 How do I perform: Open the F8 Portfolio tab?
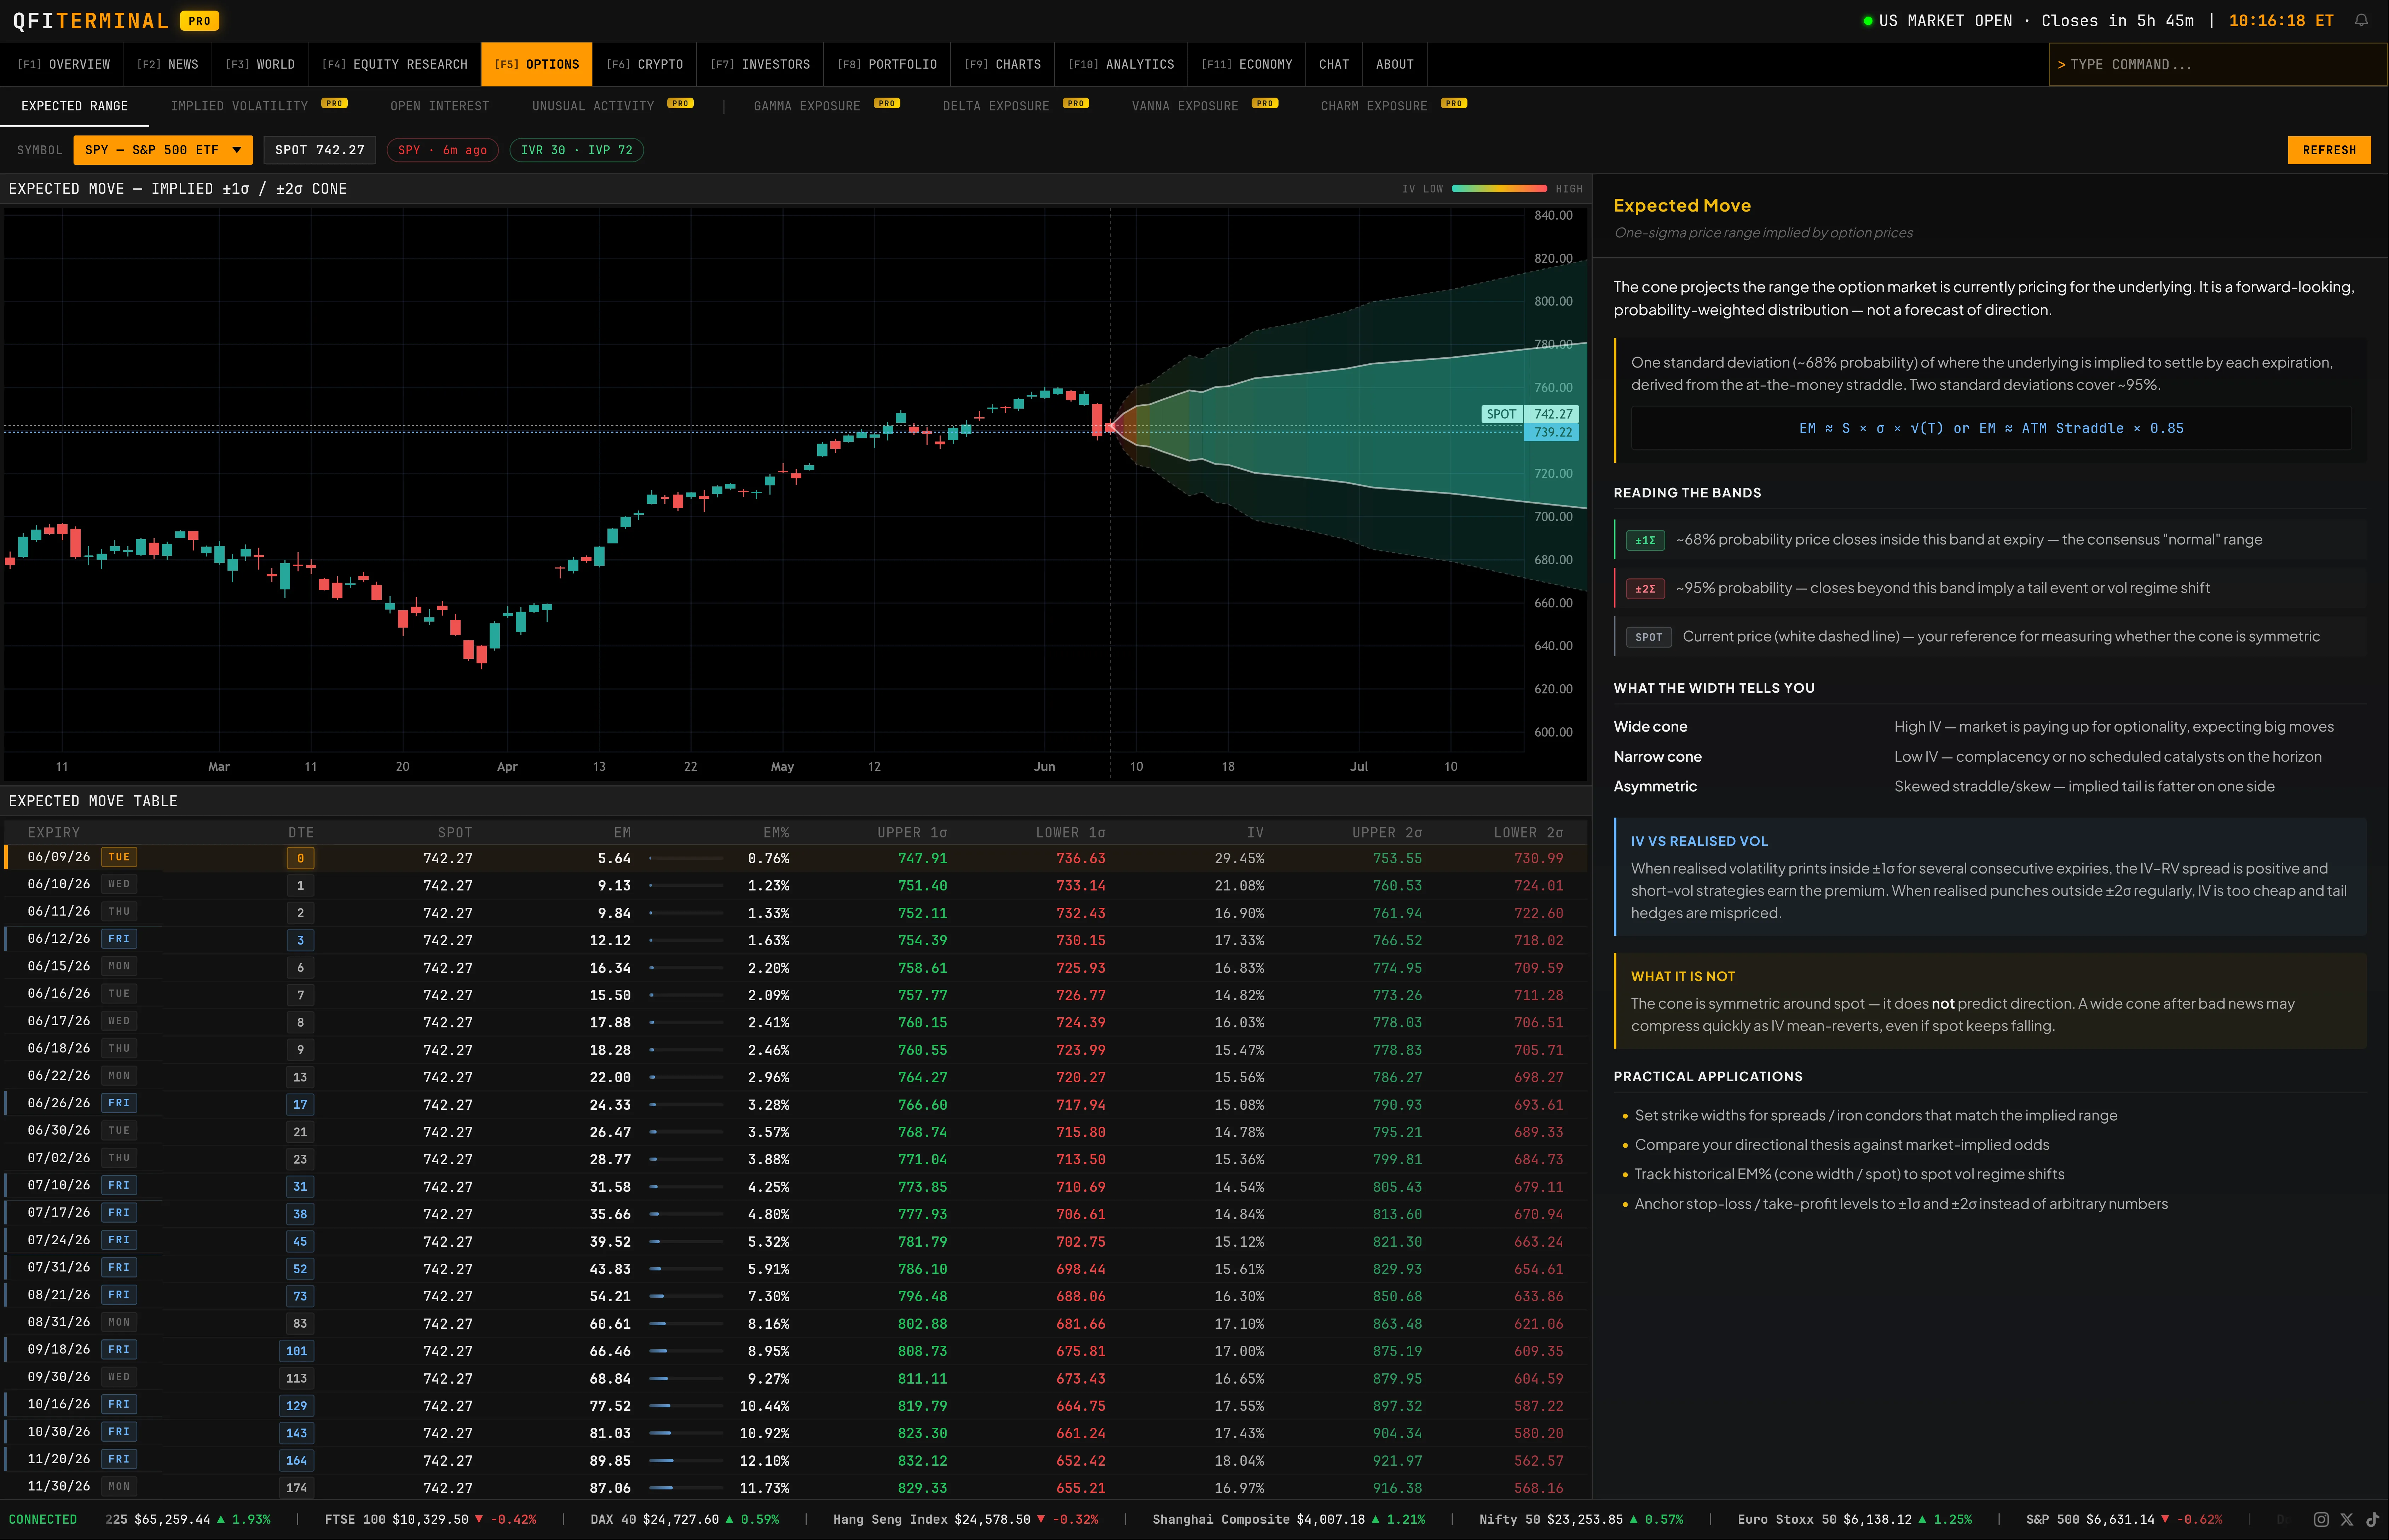887,64
